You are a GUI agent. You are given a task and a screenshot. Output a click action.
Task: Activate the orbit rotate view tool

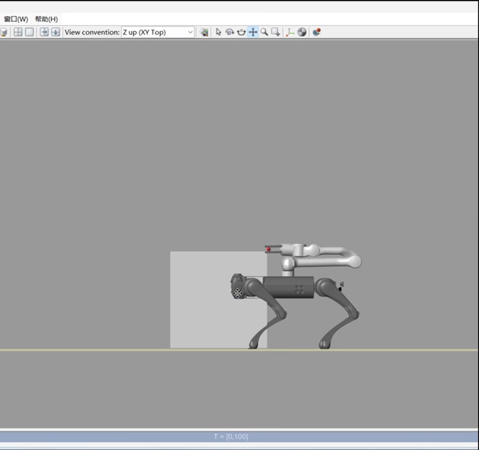point(230,32)
